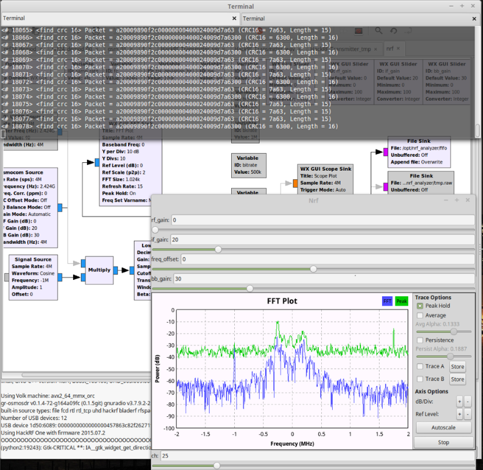Viewport: 483px width, 470px height.
Task: Click the magenta File Sink fifo input port
Action: [386, 151]
